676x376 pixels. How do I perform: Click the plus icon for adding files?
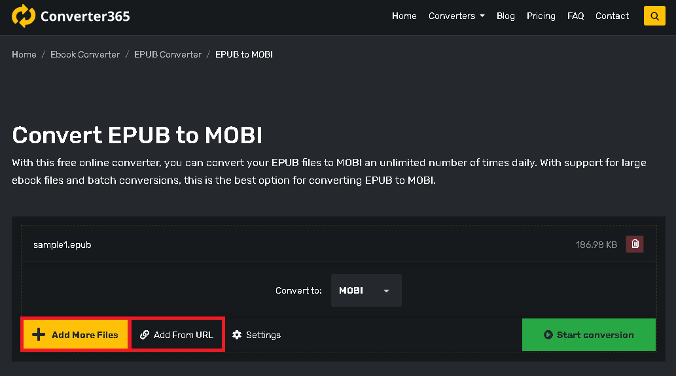pyautogui.click(x=39, y=335)
